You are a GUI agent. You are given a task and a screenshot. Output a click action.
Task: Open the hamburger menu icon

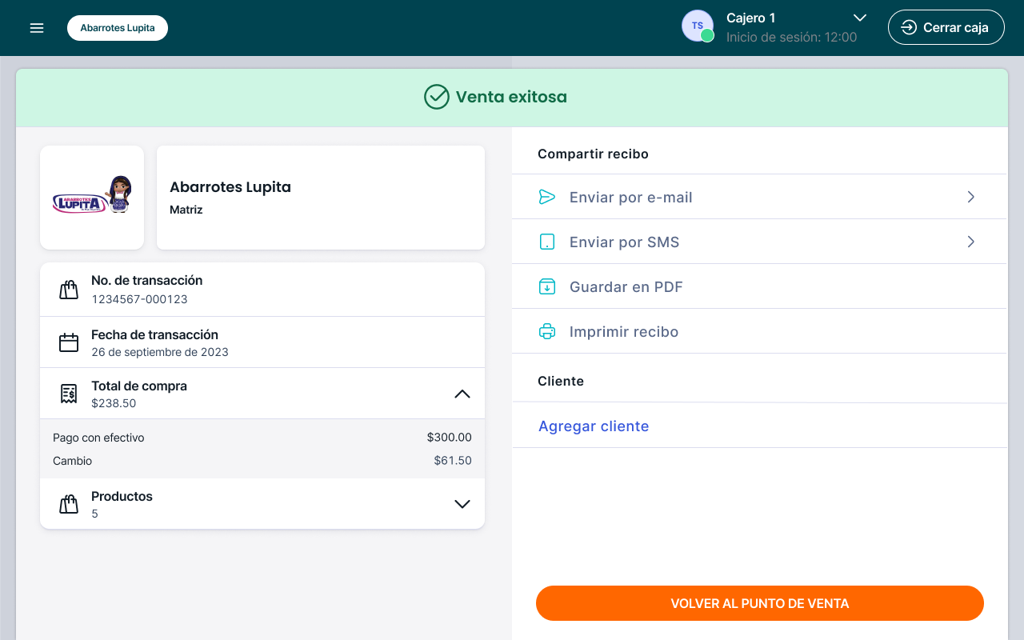(37, 28)
